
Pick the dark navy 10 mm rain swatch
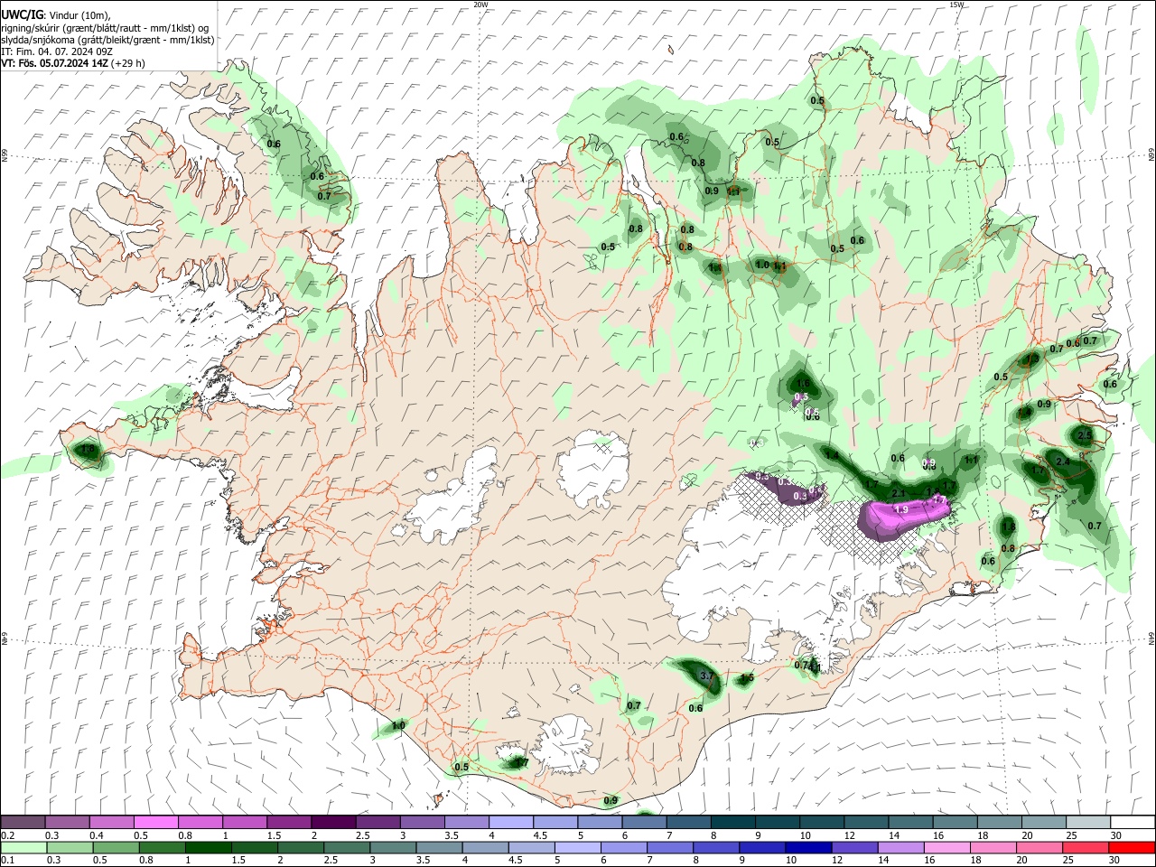click(x=808, y=847)
